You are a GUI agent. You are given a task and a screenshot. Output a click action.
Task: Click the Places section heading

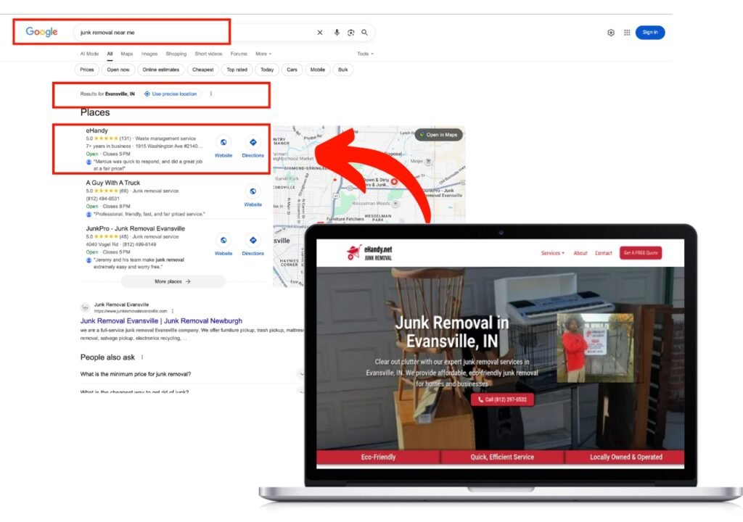click(x=95, y=112)
